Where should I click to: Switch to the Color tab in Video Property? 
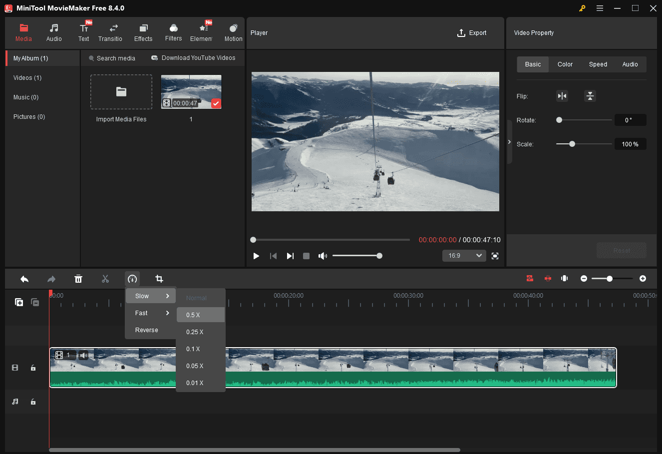(x=565, y=64)
